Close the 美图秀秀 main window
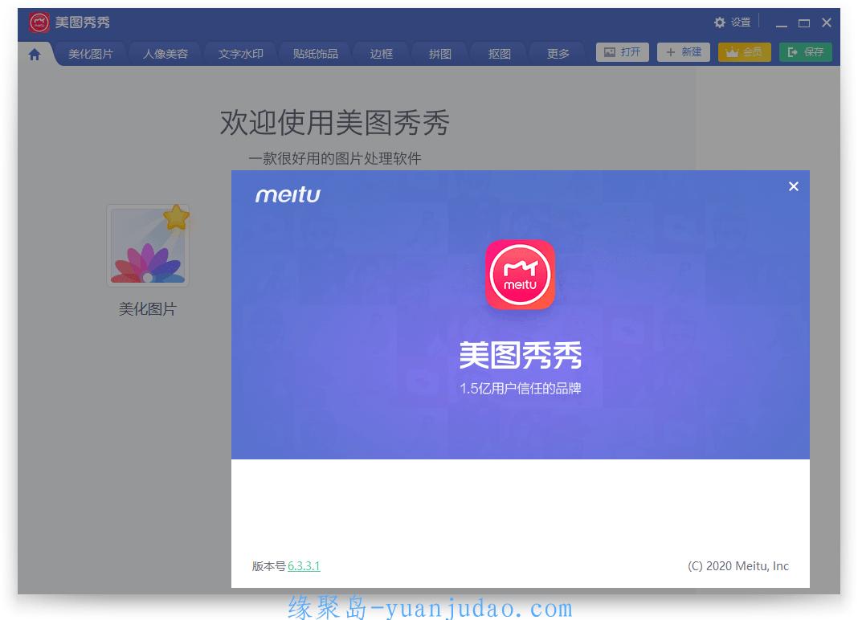 click(827, 22)
